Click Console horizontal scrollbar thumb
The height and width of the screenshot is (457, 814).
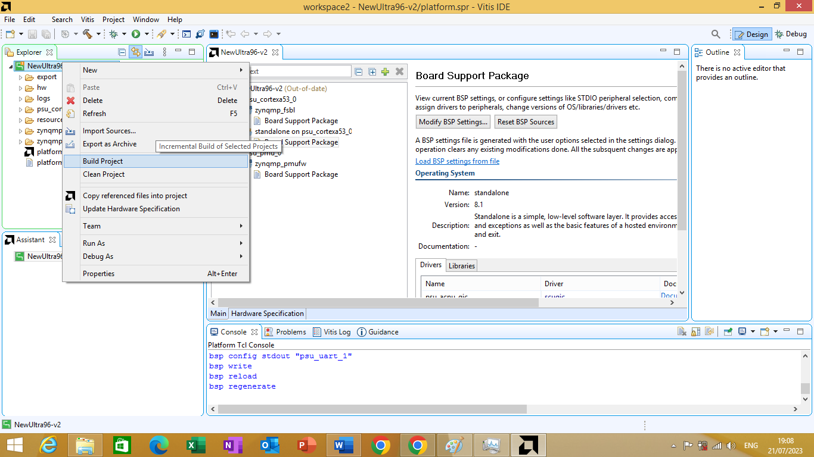click(x=372, y=409)
